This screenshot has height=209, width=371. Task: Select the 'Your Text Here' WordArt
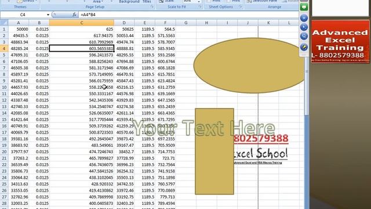(203, 128)
